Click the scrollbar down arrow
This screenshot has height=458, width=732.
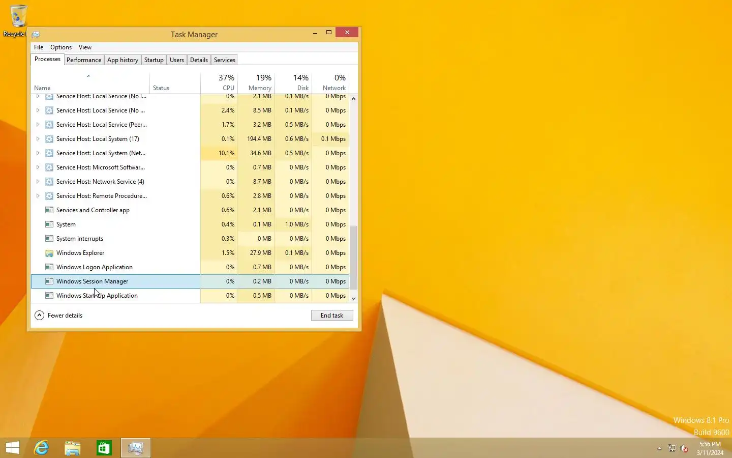click(353, 299)
